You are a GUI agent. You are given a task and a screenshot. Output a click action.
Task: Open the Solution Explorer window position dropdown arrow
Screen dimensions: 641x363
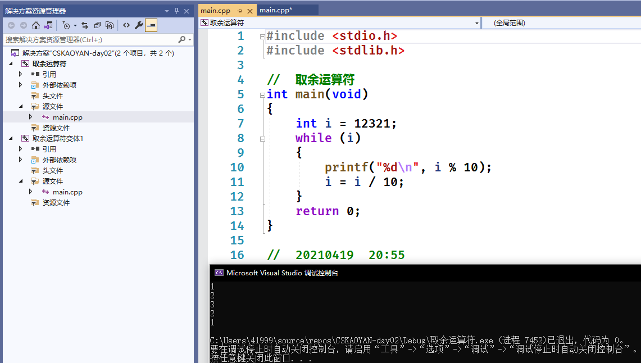pyautogui.click(x=167, y=11)
